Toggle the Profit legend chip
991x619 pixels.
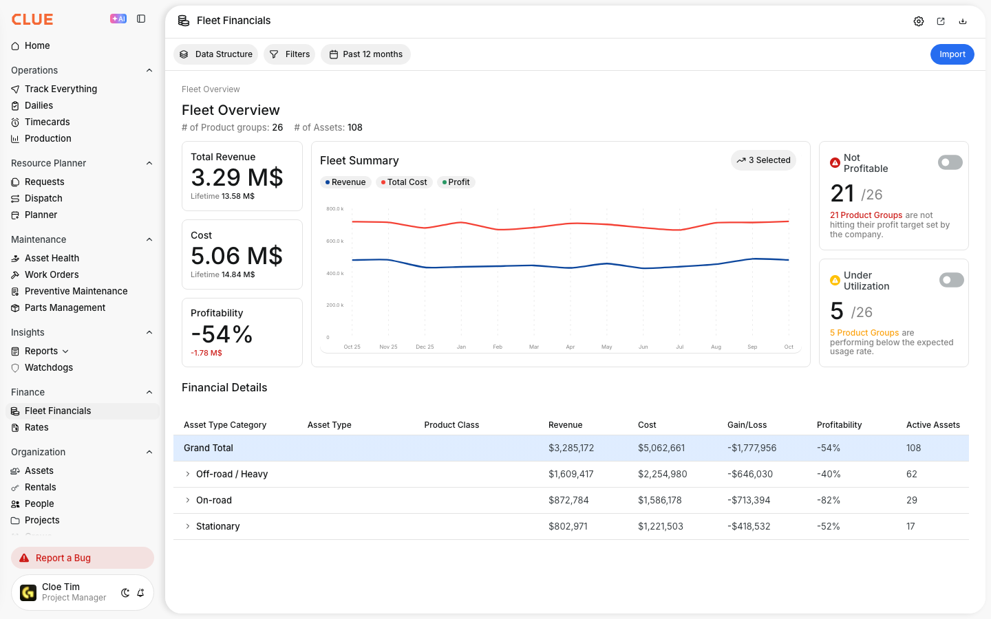456,182
